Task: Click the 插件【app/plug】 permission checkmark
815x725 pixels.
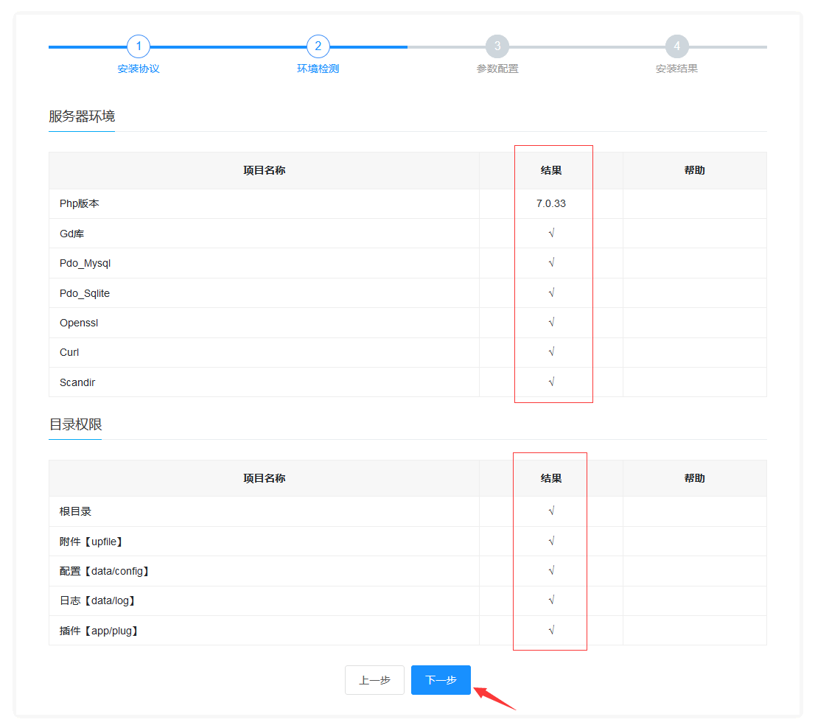Action: (551, 631)
